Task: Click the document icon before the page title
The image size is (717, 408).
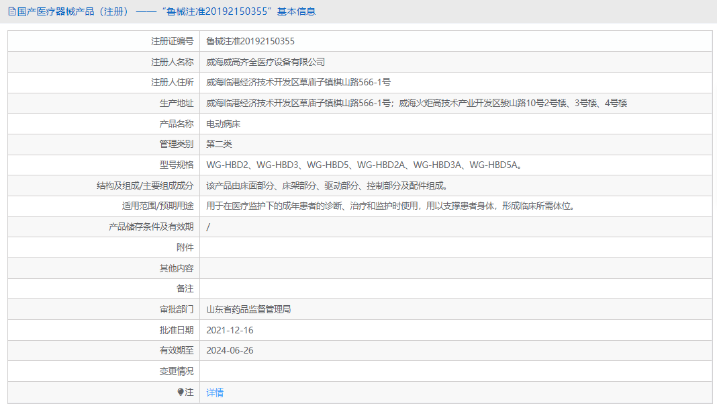Action: [x=12, y=11]
